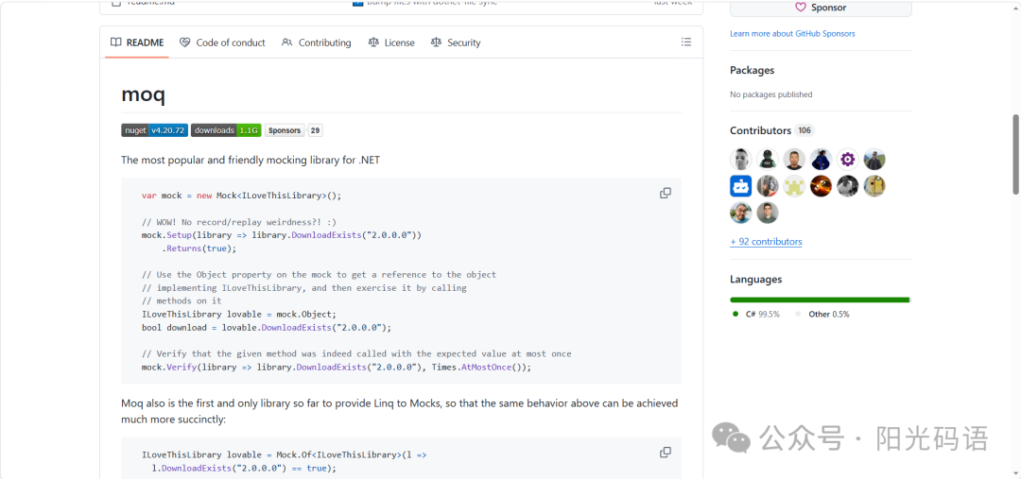Screen dimensions: 1021x479
Task: Copy the Linq to Mocks code snippet
Action: pos(665,453)
